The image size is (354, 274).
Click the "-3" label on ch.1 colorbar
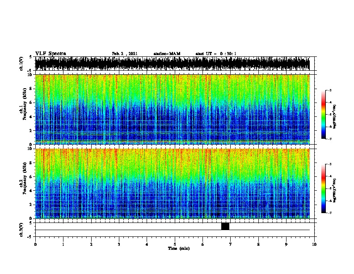329,90
